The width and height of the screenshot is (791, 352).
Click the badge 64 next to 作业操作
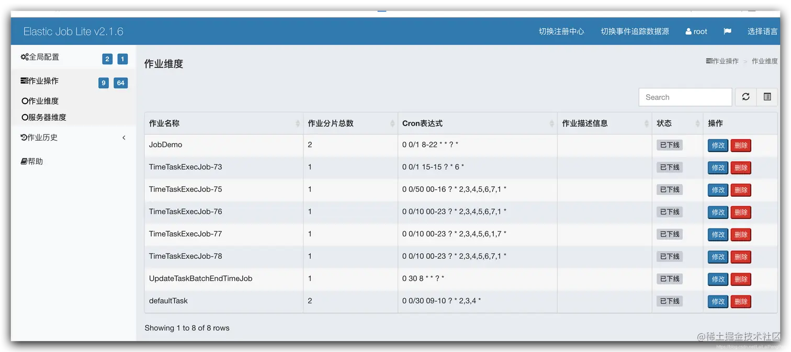coord(121,83)
